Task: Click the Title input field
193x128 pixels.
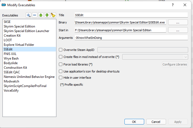Action: (x=131, y=15)
